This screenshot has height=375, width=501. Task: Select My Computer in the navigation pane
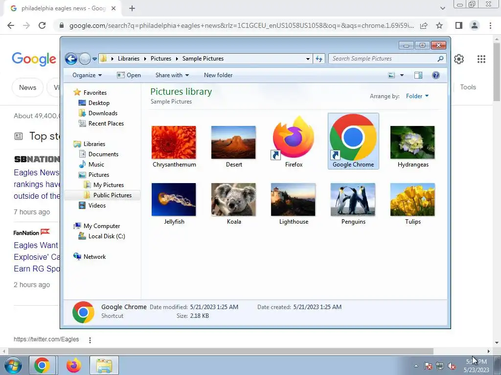(102, 226)
